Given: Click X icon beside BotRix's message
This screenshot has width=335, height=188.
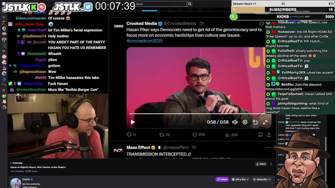Looking at the screenshot, I should pos(268,85).
